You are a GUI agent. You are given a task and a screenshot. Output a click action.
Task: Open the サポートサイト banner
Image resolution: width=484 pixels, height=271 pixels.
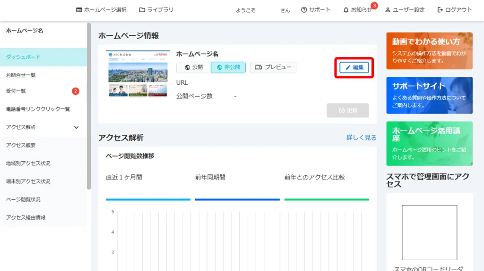(429, 95)
